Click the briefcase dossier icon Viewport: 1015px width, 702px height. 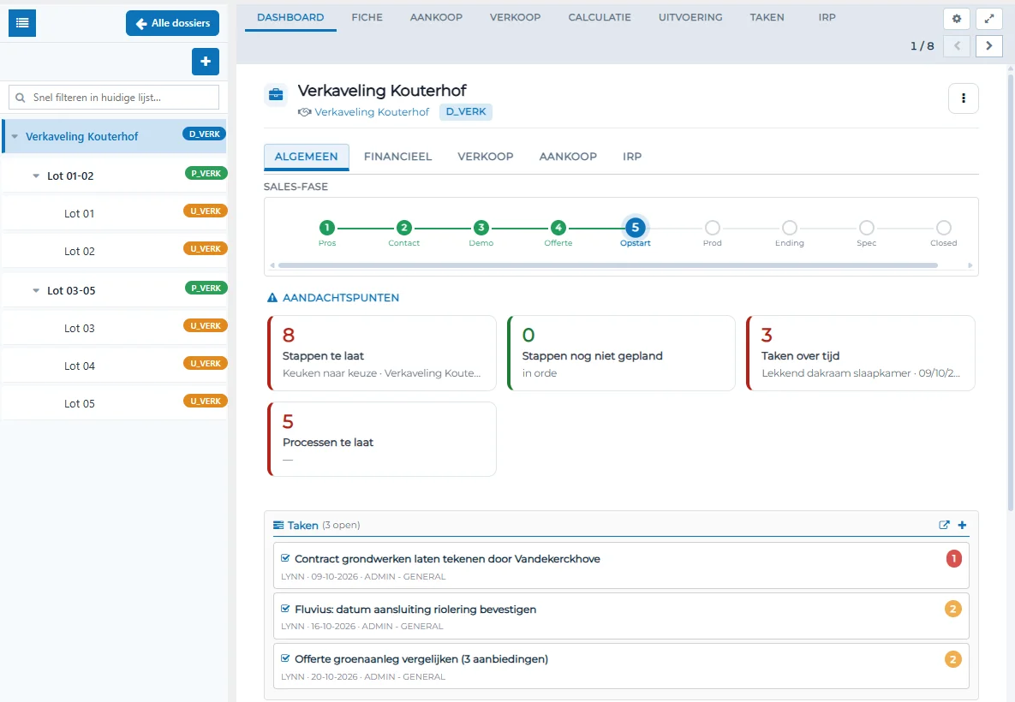[x=276, y=94]
